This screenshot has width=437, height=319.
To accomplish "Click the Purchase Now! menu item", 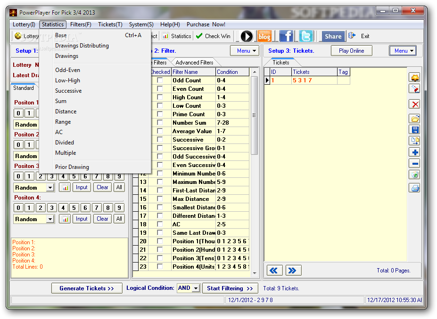I will coord(206,24).
